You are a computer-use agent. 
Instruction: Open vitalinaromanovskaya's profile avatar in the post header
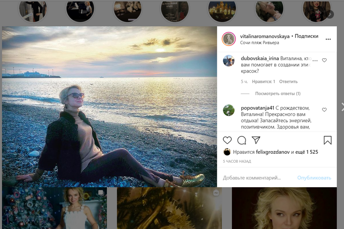(229, 39)
